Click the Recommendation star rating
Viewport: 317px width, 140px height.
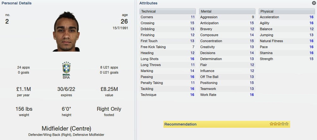(x=279, y=124)
